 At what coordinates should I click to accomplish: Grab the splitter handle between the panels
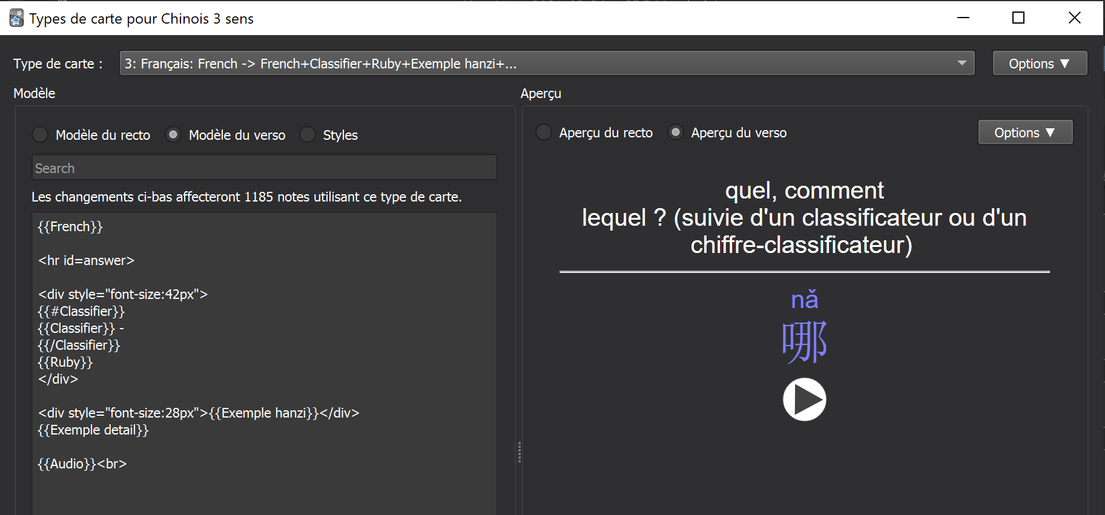519,451
